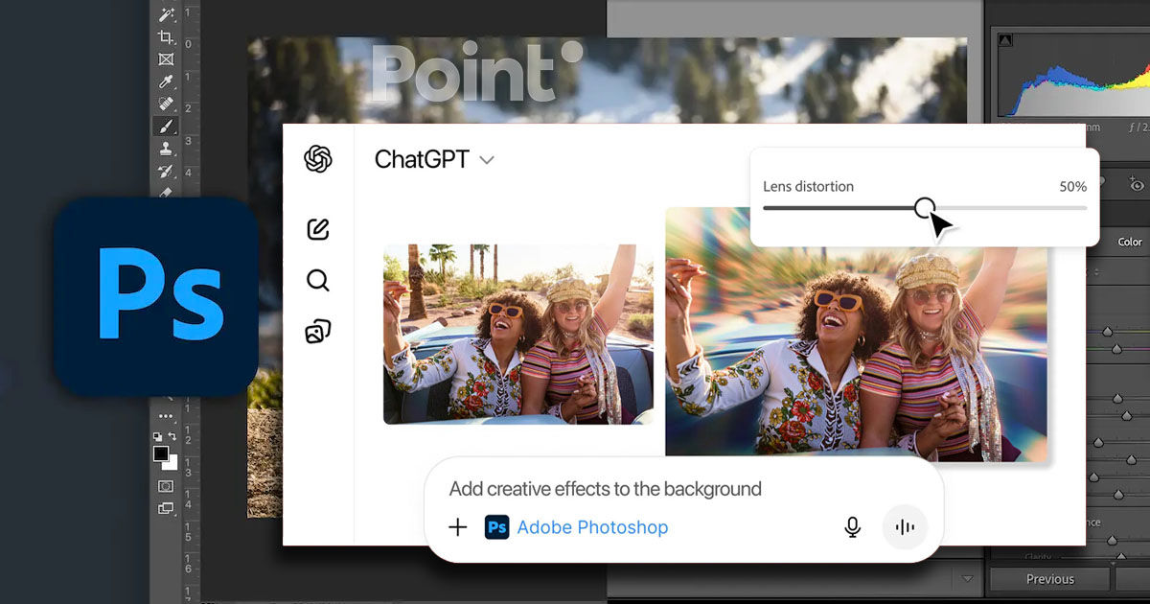Select the History Brush tool
1150x604 pixels.
coord(166,171)
